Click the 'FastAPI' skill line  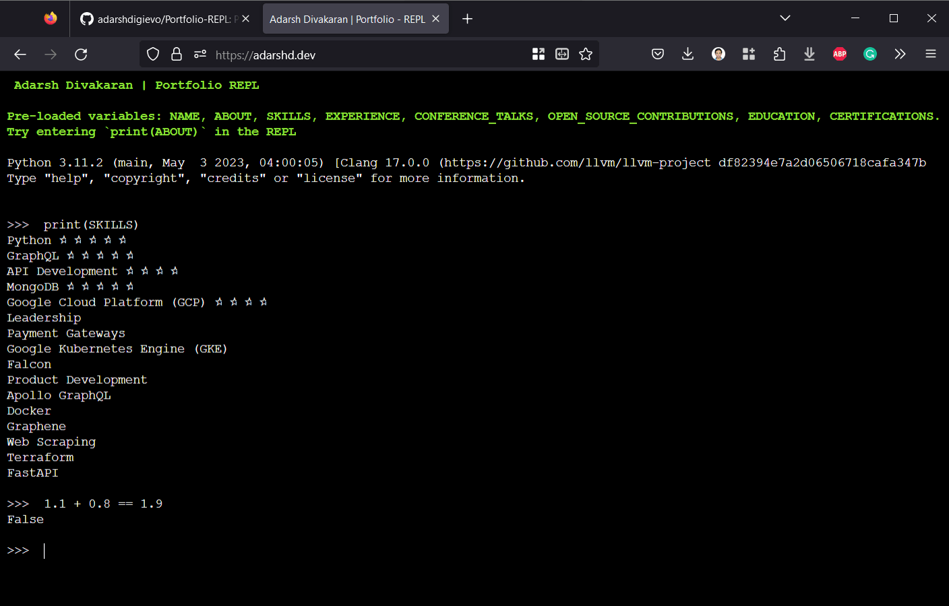pos(32,473)
